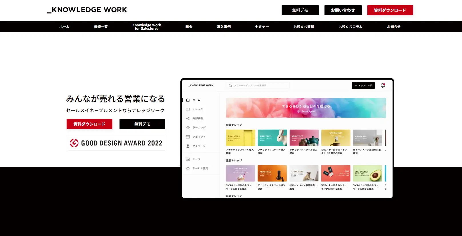Click the データ chart icon in the sidebar
462x236 pixels.
pos(188,159)
